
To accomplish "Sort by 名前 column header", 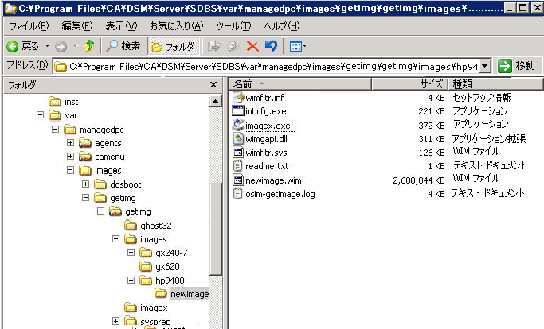I will pos(299,83).
